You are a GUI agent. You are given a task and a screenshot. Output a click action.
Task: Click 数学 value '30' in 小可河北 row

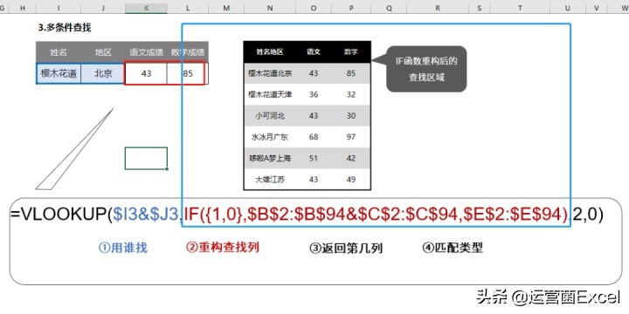pyautogui.click(x=351, y=116)
